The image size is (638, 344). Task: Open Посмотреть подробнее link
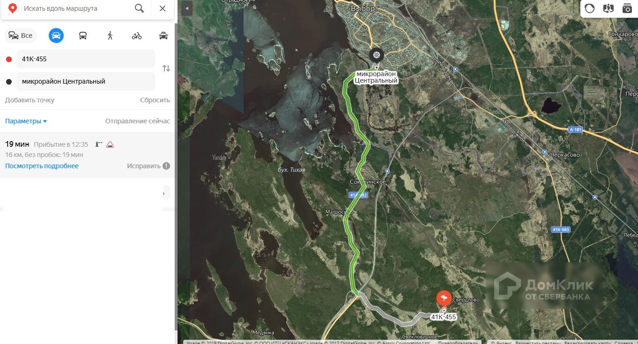coord(42,166)
